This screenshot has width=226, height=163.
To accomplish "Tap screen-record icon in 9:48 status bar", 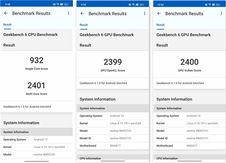I will (x=61, y=4).
